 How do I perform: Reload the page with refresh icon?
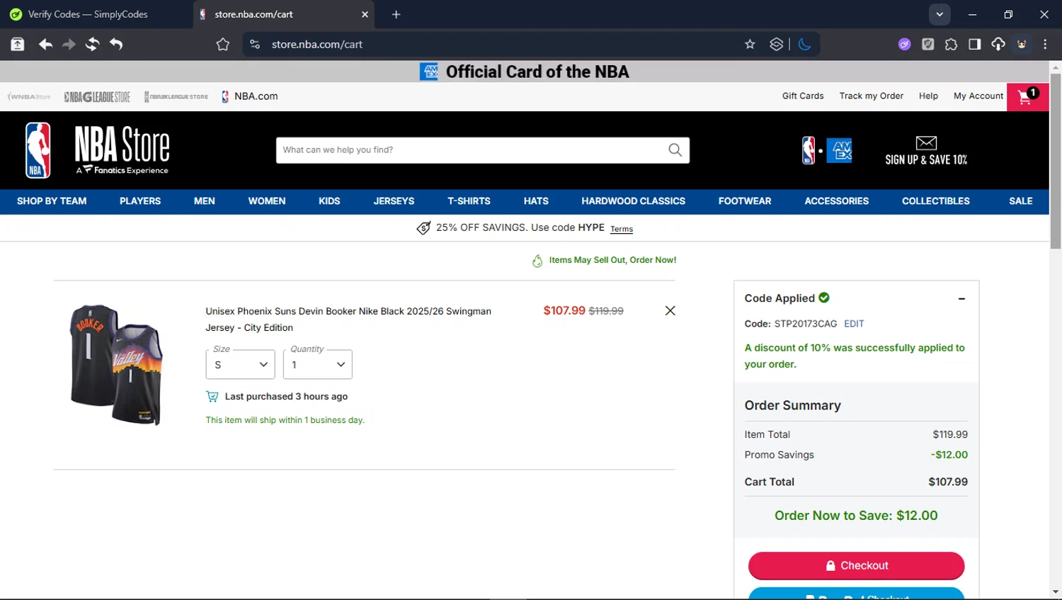[x=92, y=44]
